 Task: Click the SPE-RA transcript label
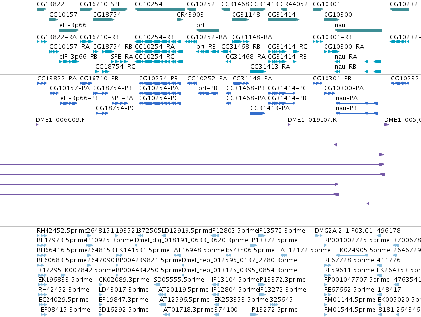click(x=122, y=57)
